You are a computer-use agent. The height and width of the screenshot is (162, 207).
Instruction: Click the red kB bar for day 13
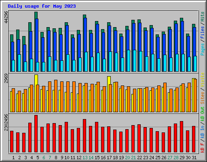point(84,136)
